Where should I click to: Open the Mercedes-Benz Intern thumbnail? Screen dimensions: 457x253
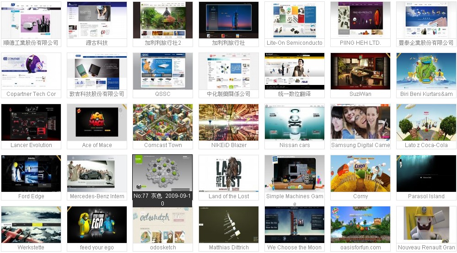click(97, 174)
